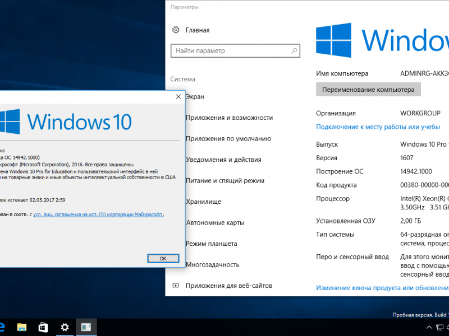Open Питание и спящий режим
The image size is (449, 336).
tap(225, 180)
